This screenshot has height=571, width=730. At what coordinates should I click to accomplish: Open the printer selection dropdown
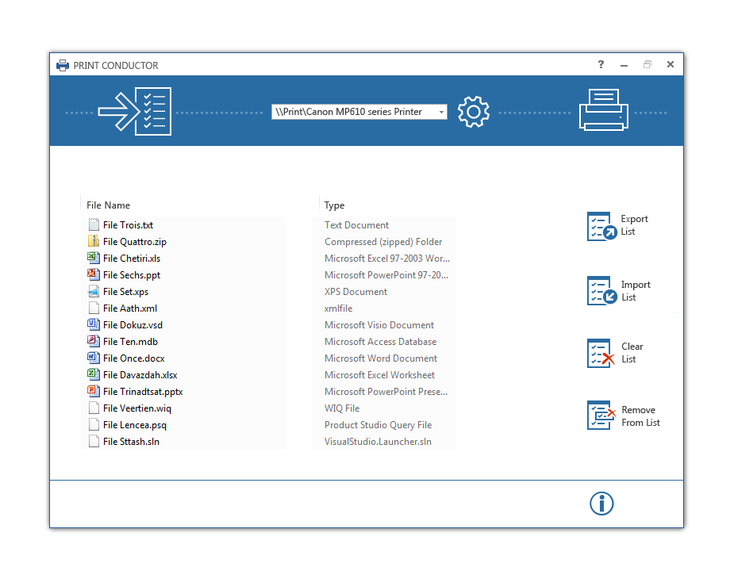[359, 112]
